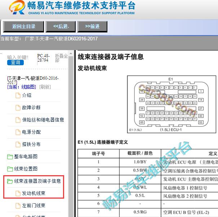This screenshot has height=217, width=218.
Task: Click the page icon beside 保险丝和继电器信息
Action: point(18,120)
